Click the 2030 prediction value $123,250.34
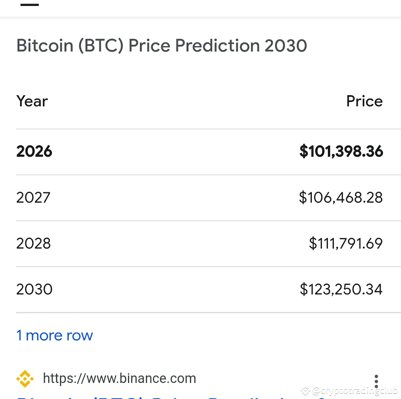401x399 pixels. click(x=341, y=289)
